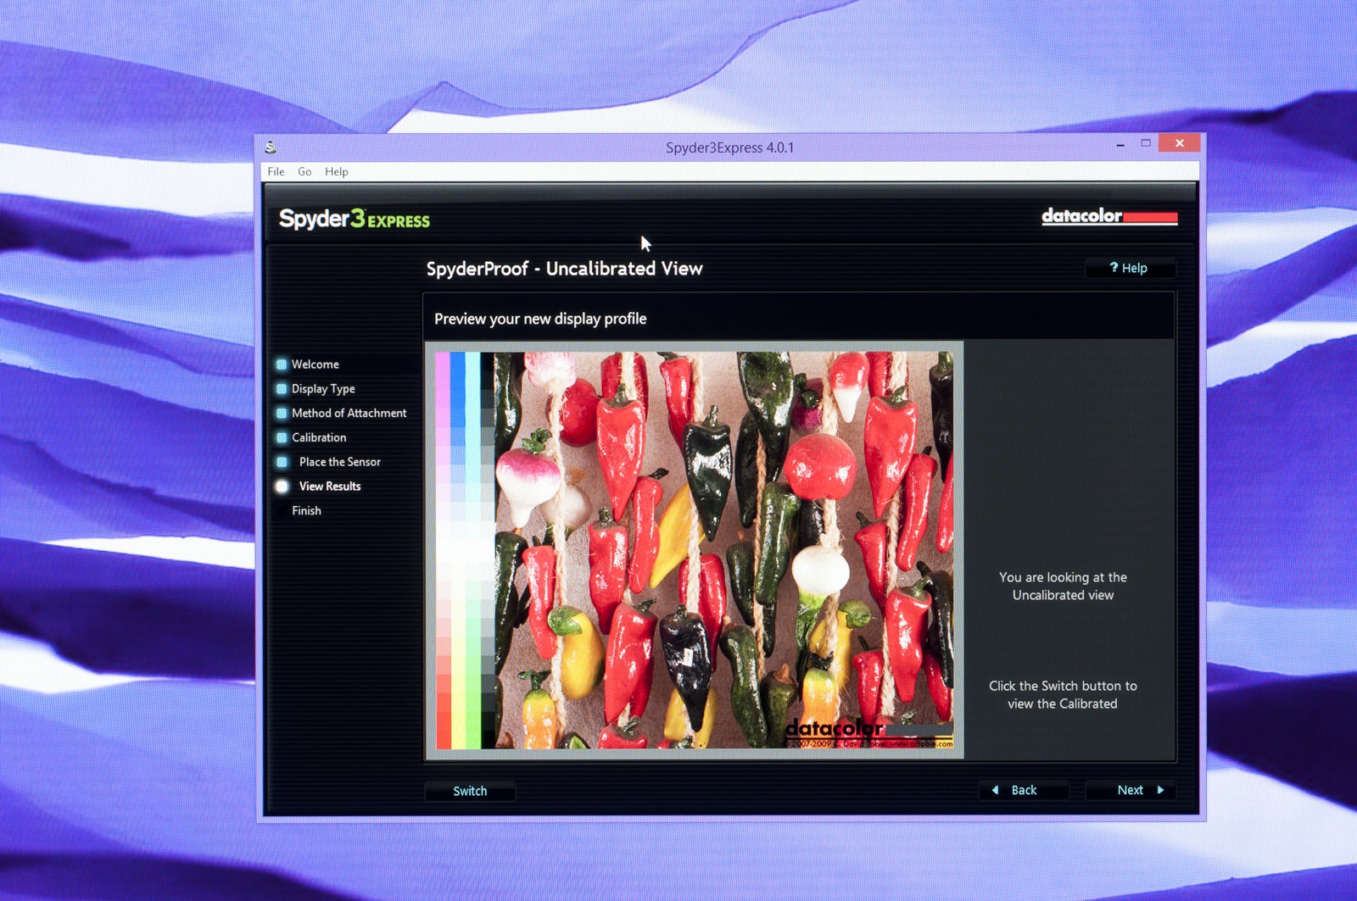Click the Switch button

[x=470, y=791]
